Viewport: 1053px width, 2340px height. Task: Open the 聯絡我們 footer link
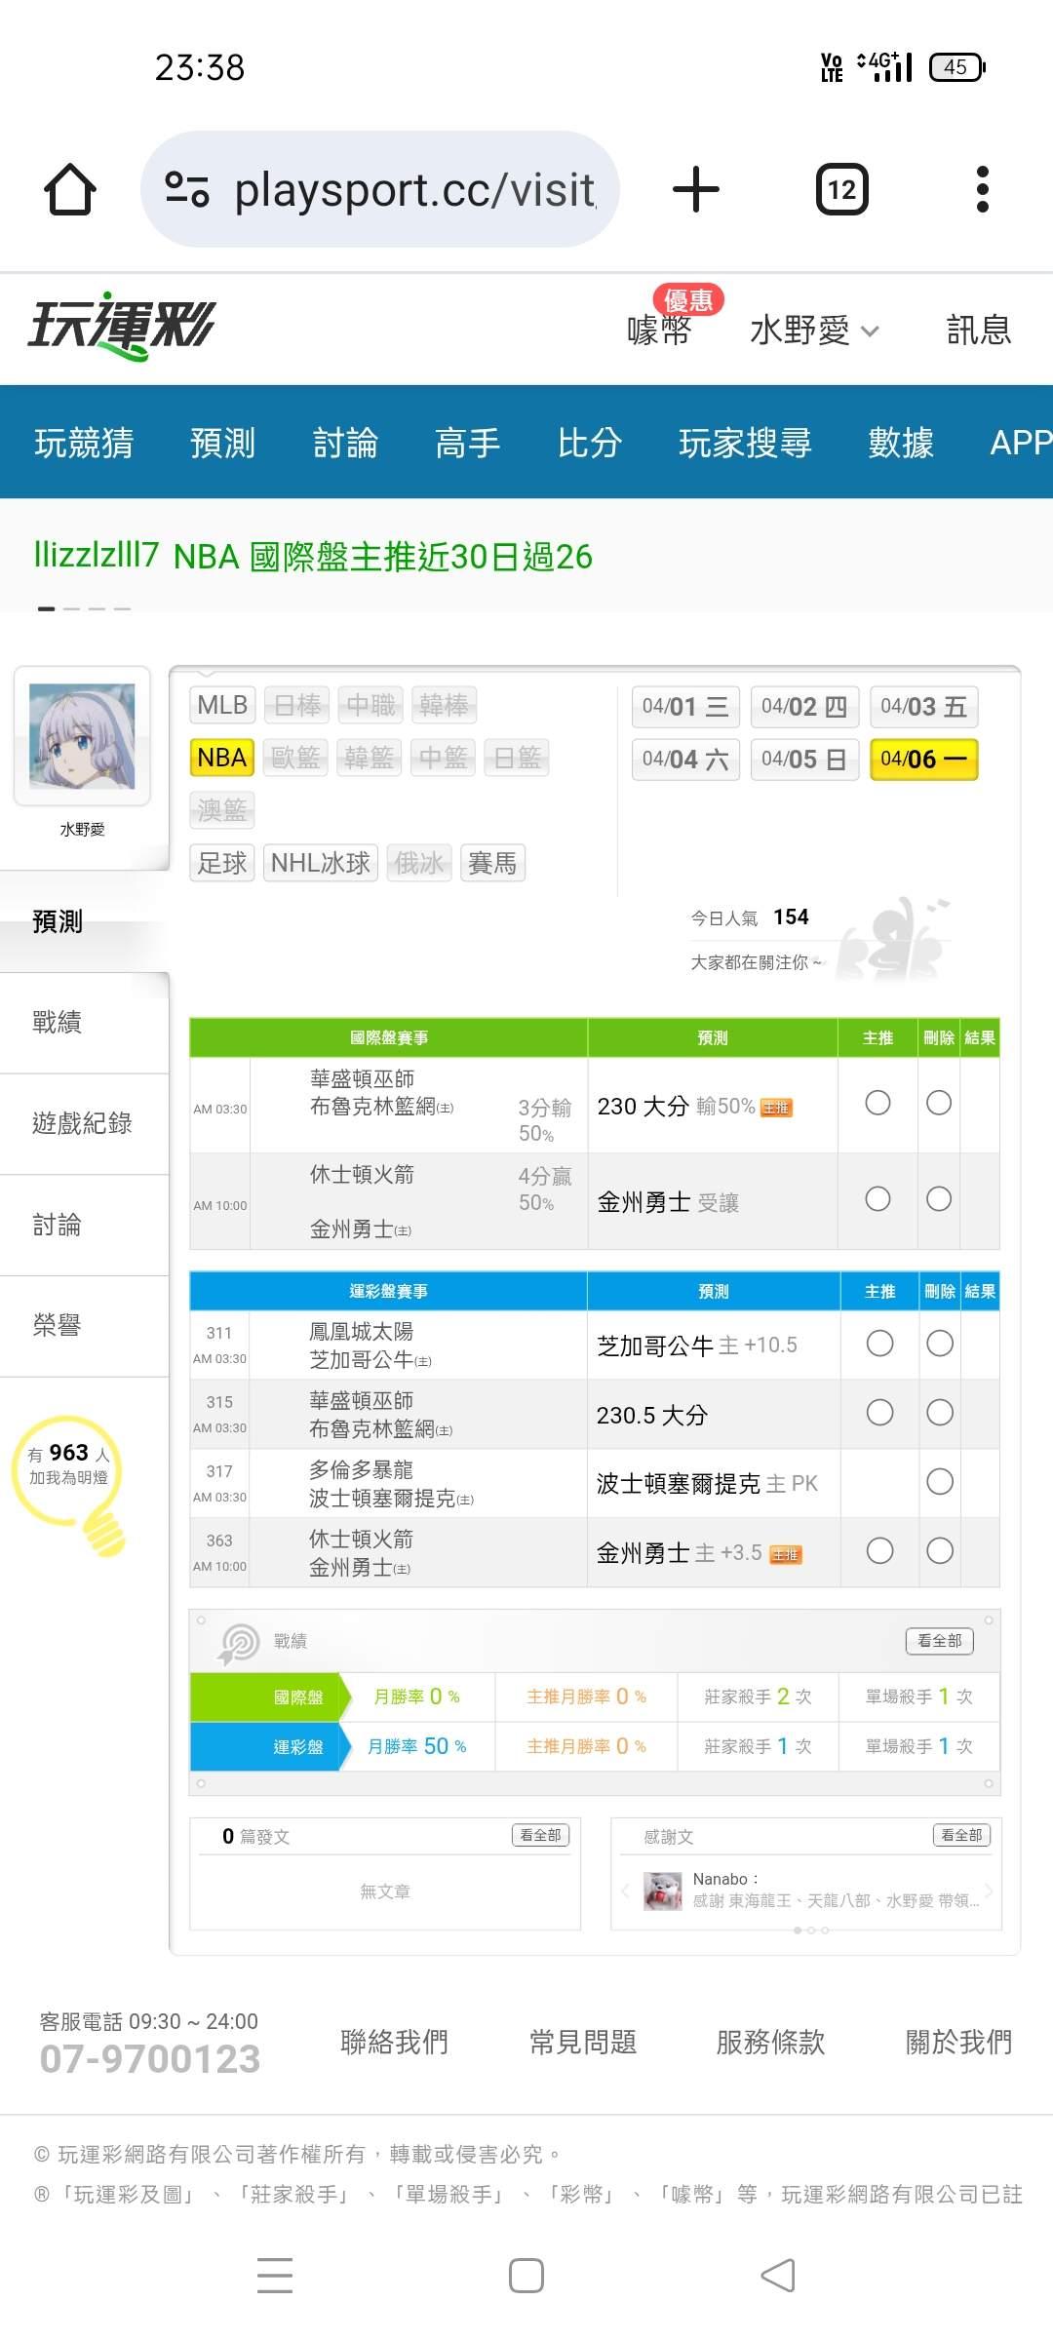tap(394, 2042)
